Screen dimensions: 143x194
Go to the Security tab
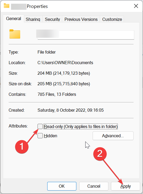tap(52, 19)
